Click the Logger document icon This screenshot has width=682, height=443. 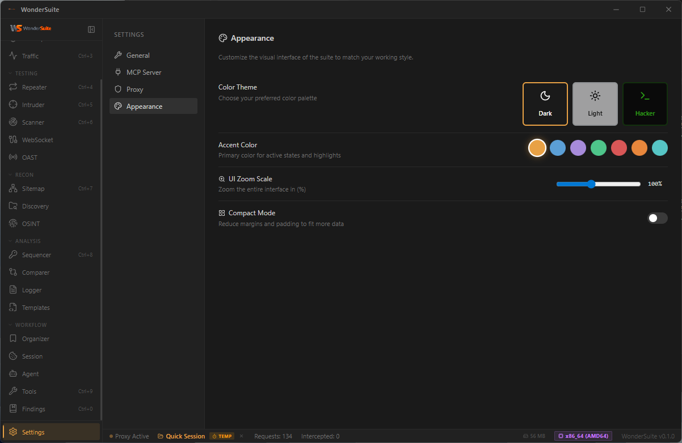click(x=13, y=290)
